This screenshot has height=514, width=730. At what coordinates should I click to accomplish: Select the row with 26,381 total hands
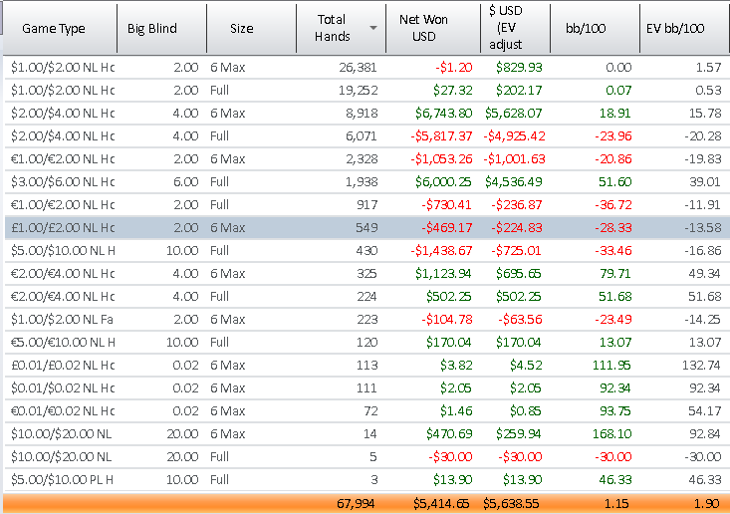pos(366,68)
